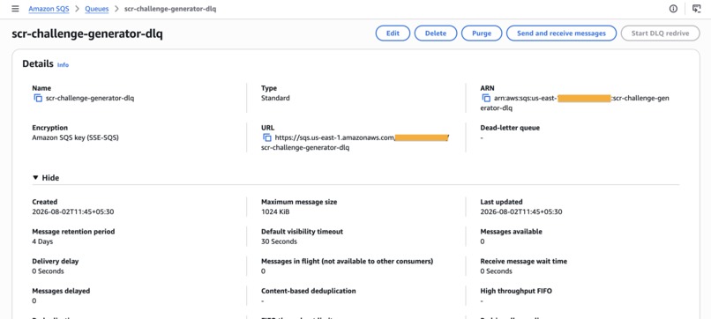711x319 pixels.
Task: Select 'Messages in flight' label
Action: (x=348, y=262)
